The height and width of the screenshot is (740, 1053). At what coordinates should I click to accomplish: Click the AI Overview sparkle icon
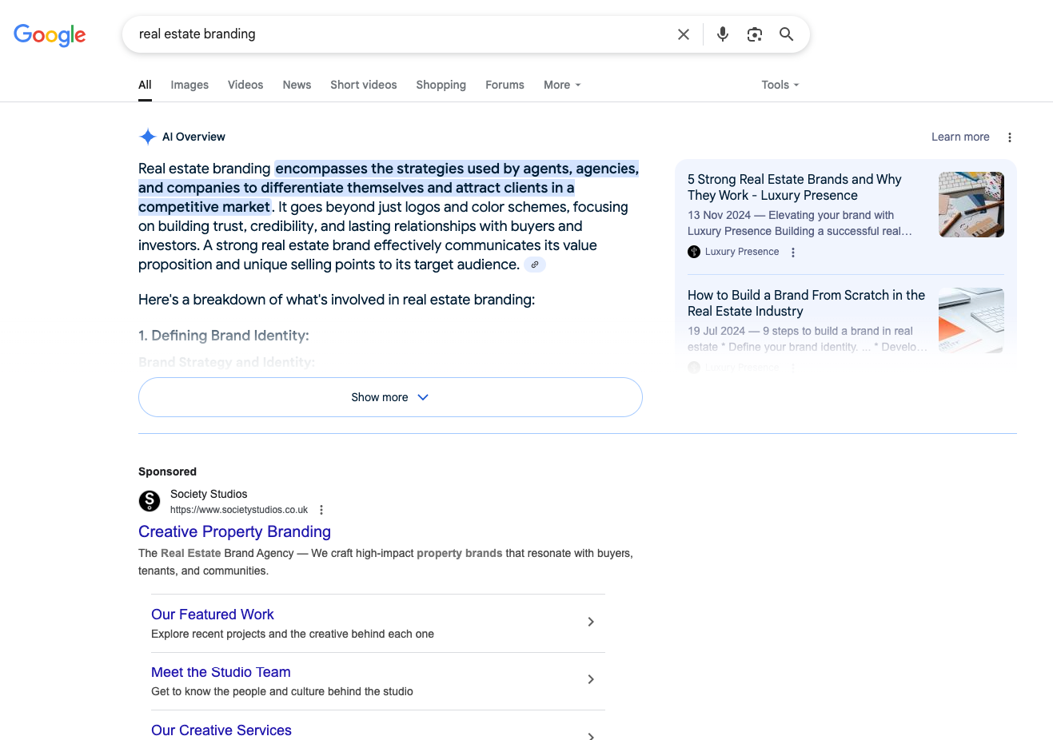point(148,137)
